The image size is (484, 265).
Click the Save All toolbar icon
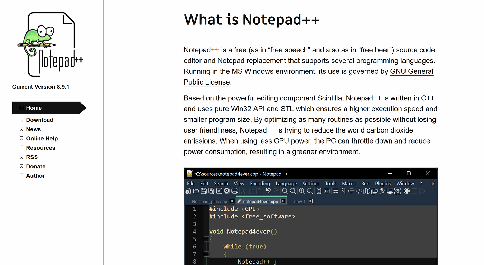point(211,191)
